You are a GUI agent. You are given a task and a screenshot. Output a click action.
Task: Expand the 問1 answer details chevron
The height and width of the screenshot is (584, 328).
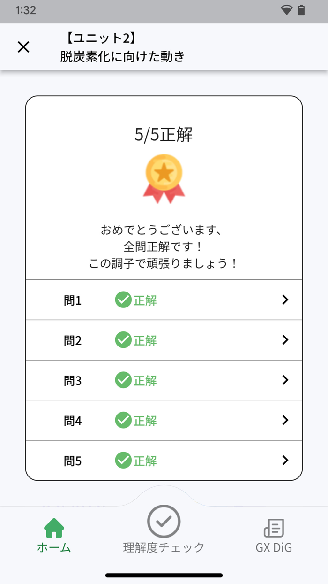coord(285,300)
